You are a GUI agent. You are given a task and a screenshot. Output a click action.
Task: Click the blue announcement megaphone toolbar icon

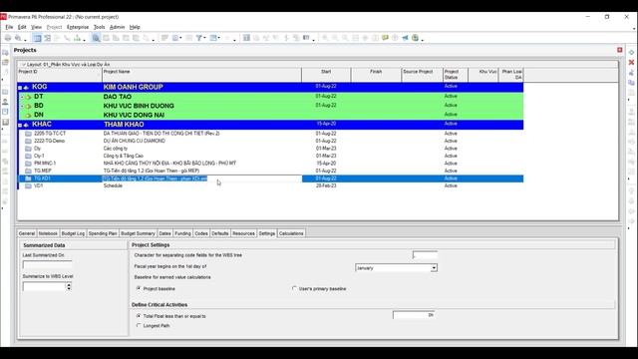coord(405,38)
